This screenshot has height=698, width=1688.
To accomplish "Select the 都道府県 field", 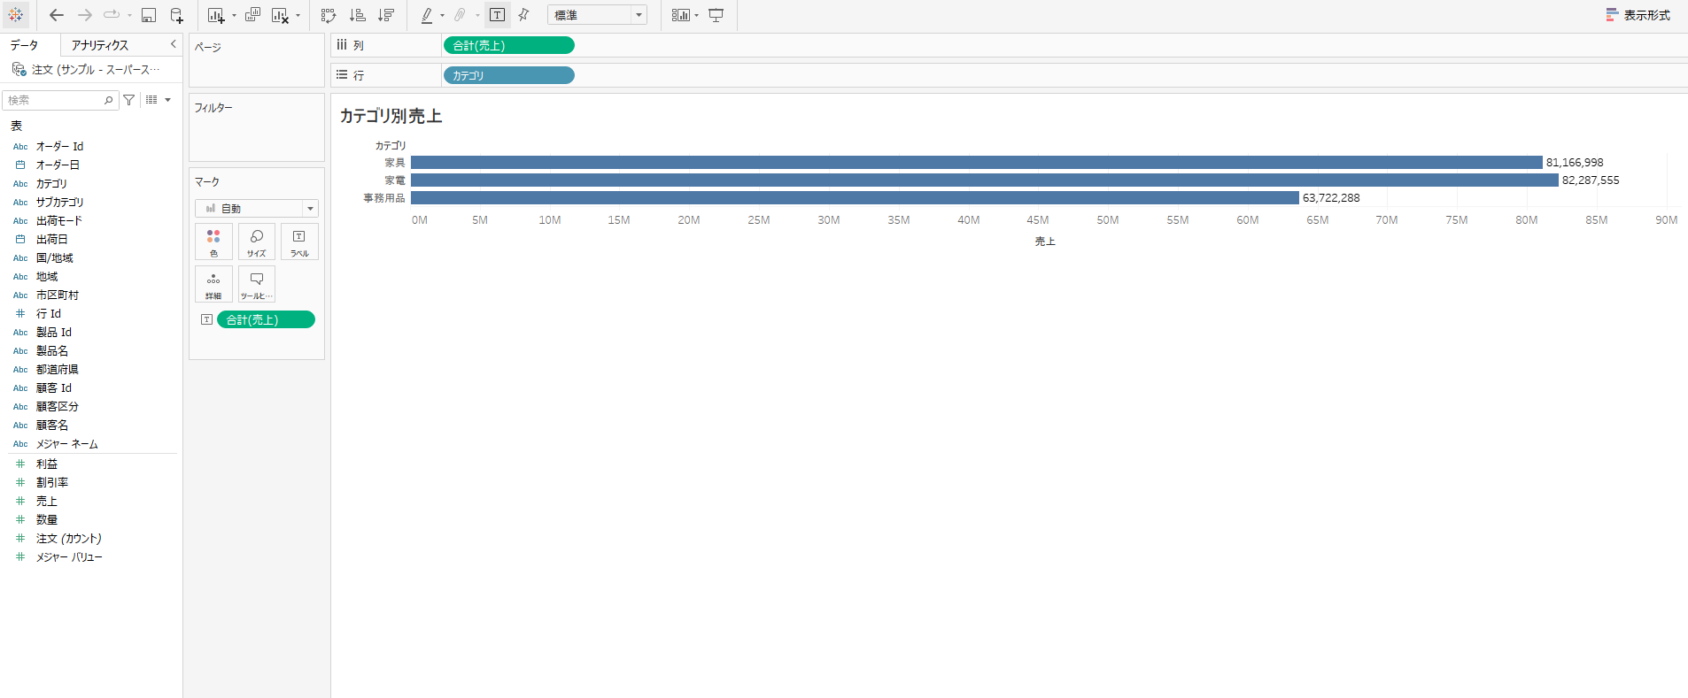I will pos(57,370).
